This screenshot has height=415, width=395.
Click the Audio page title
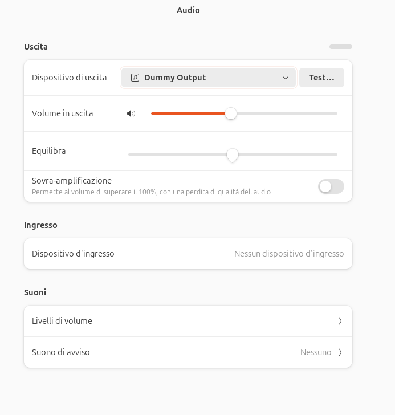point(188,10)
